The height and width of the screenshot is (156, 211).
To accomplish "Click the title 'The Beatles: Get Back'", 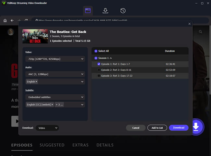I will pos(68,32).
